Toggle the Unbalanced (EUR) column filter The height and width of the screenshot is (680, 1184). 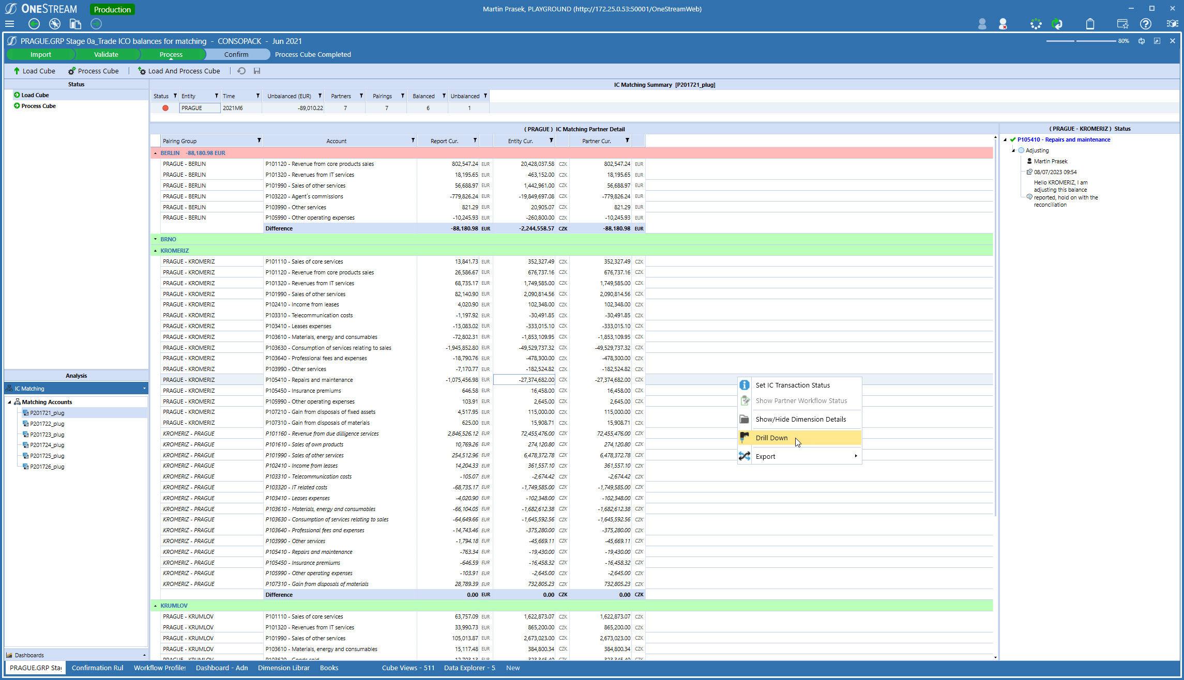pyautogui.click(x=320, y=96)
